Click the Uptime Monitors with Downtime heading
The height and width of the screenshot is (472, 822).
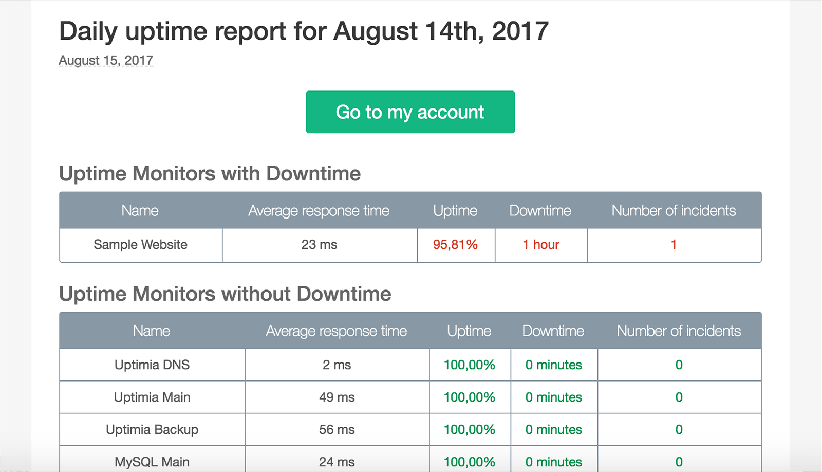tap(210, 173)
